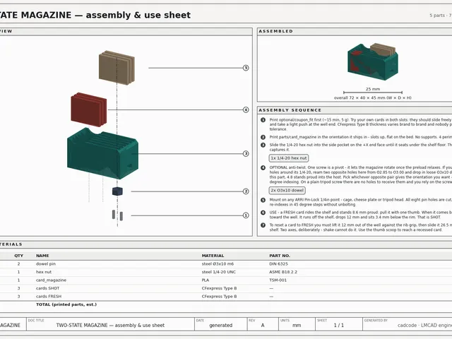The height and width of the screenshot is (339, 452).
Task: Click the SHEET '1 / 1' cell
Action: coord(339,324)
